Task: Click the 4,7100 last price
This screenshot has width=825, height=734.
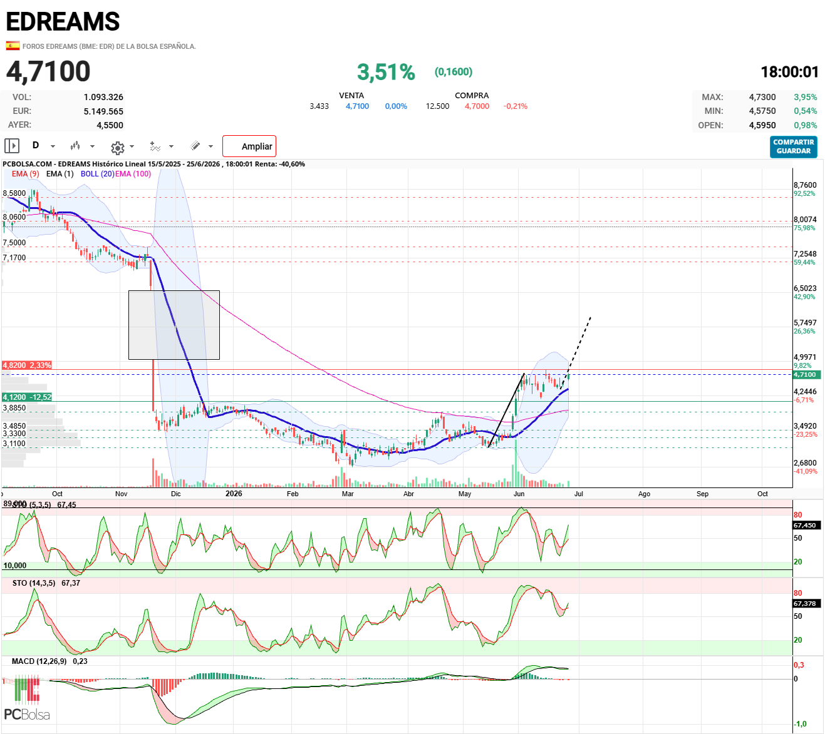Action: 48,71
